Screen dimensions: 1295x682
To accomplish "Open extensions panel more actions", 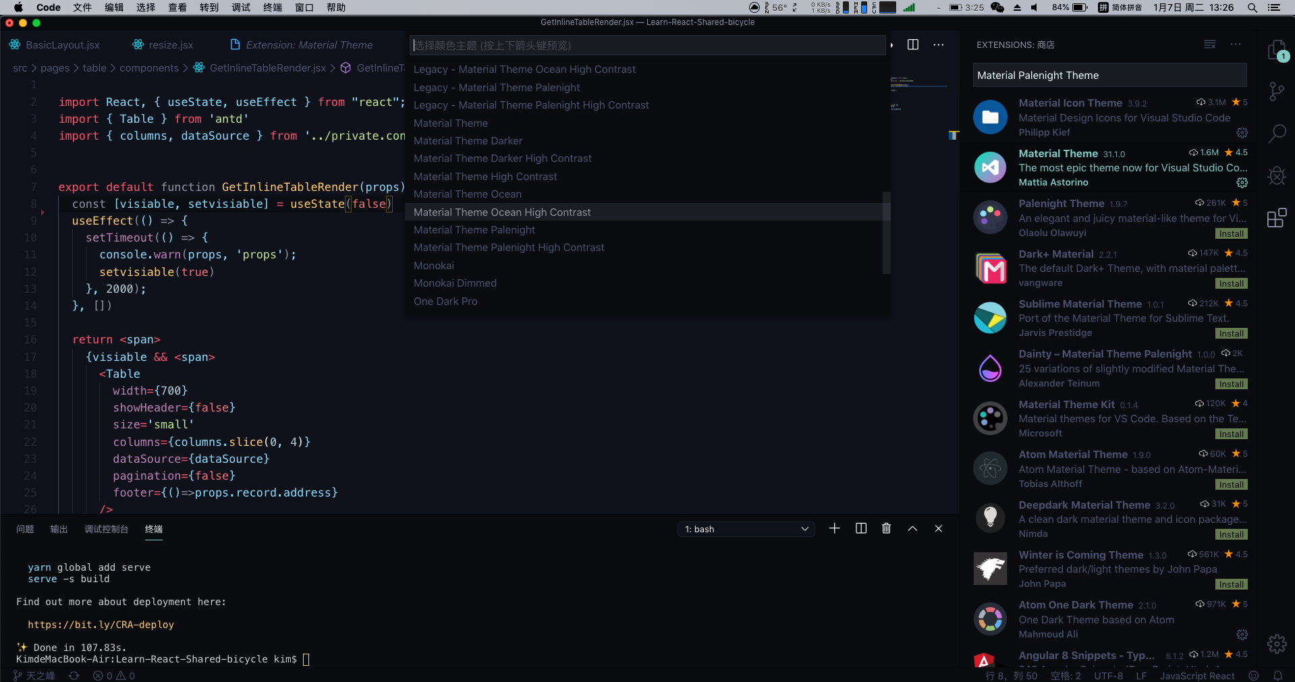I will pos(1236,45).
